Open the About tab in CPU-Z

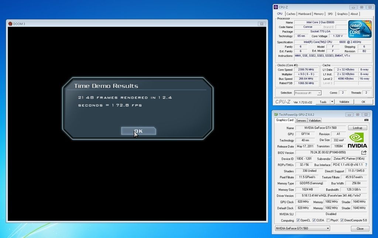[x=354, y=14]
